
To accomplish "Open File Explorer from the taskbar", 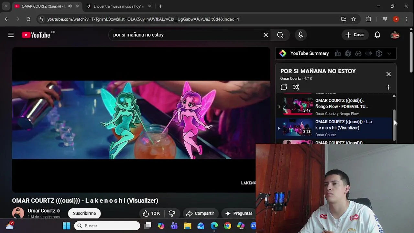I will tap(188, 226).
